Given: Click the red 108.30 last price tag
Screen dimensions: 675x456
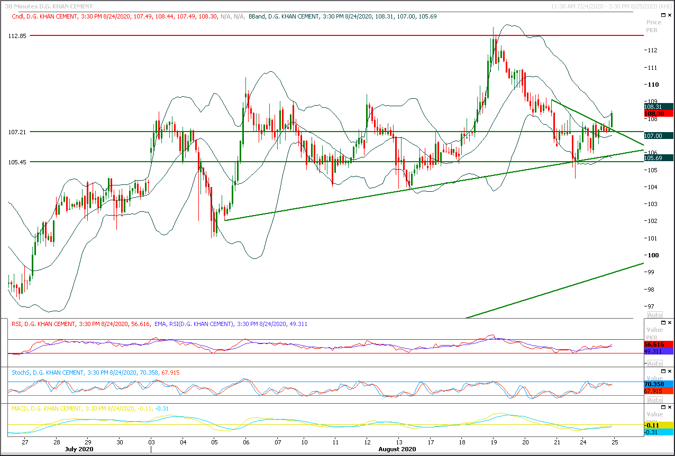Looking at the screenshot, I should [658, 113].
